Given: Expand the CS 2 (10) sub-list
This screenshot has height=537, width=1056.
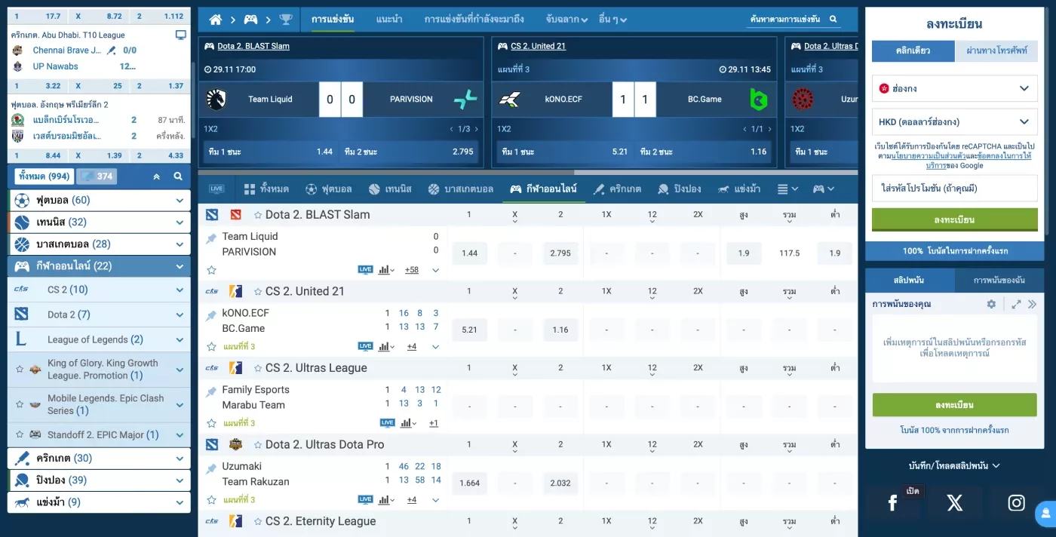Looking at the screenshot, I should [180, 290].
